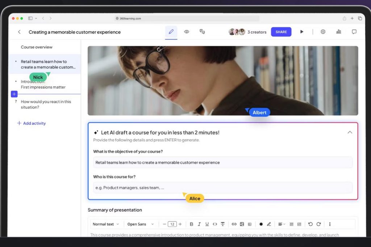
Task: Open a new browser tab
Action: click(x=352, y=18)
